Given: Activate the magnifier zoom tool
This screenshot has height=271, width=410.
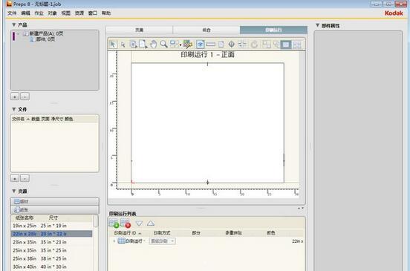Looking at the screenshot, I should coord(163,44).
